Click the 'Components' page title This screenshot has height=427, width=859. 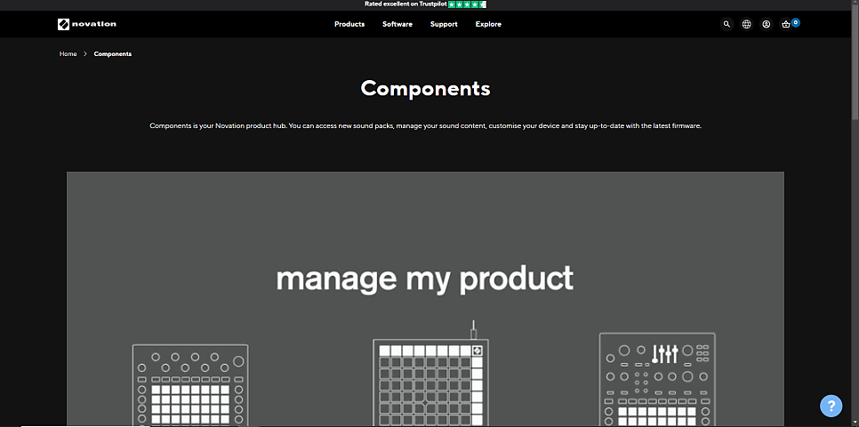[x=425, y=88]
